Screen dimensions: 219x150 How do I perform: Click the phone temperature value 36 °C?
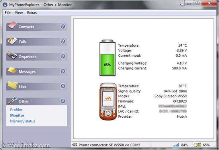coord(182,86)
